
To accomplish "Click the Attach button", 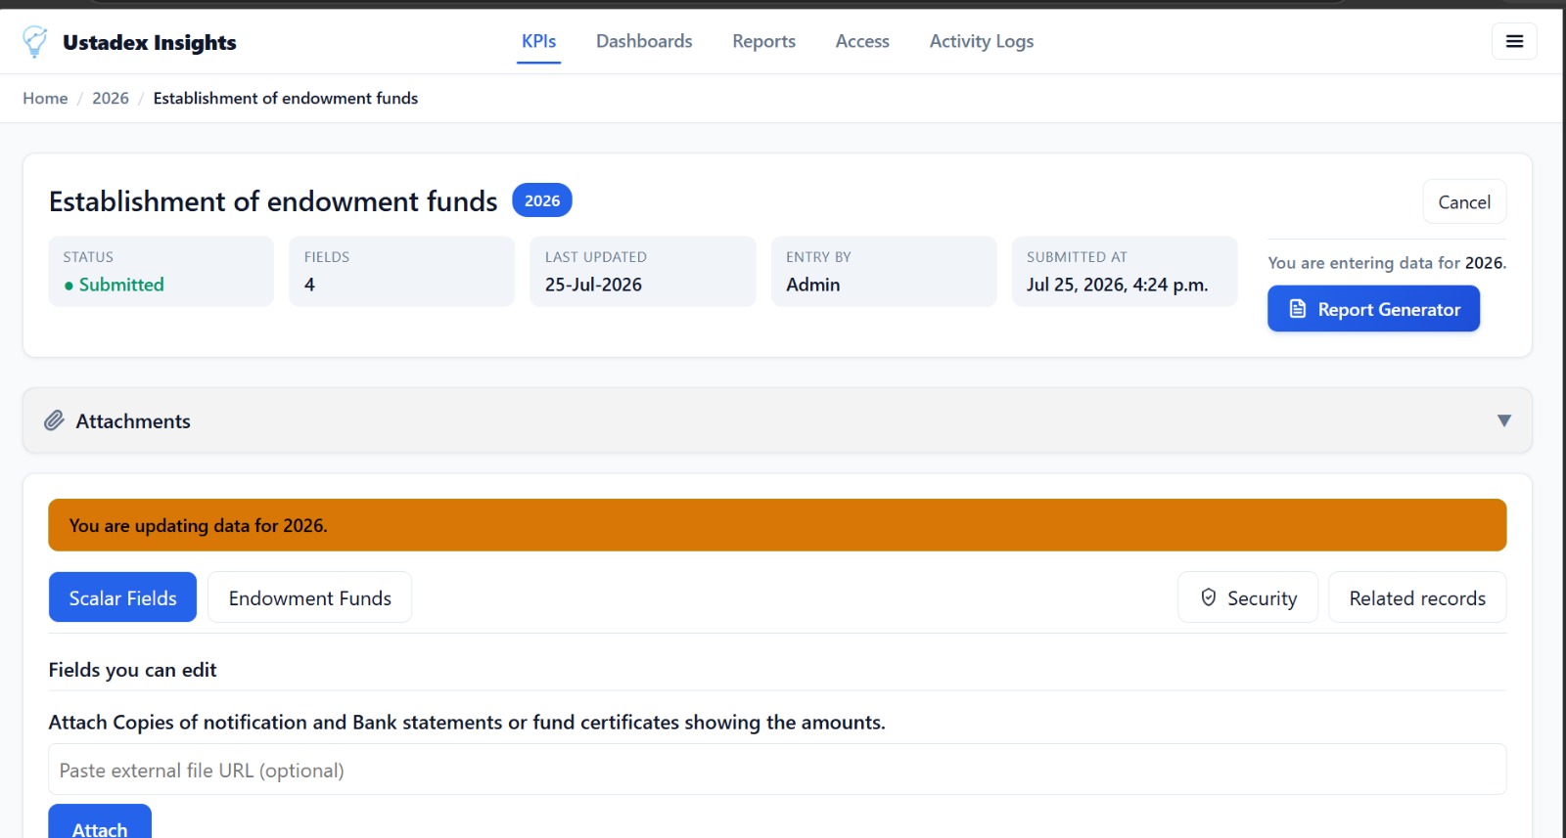I will [100, 821].
